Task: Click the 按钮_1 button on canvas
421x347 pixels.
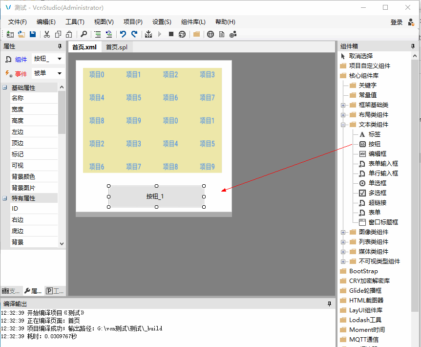Action: pos(155,196)
